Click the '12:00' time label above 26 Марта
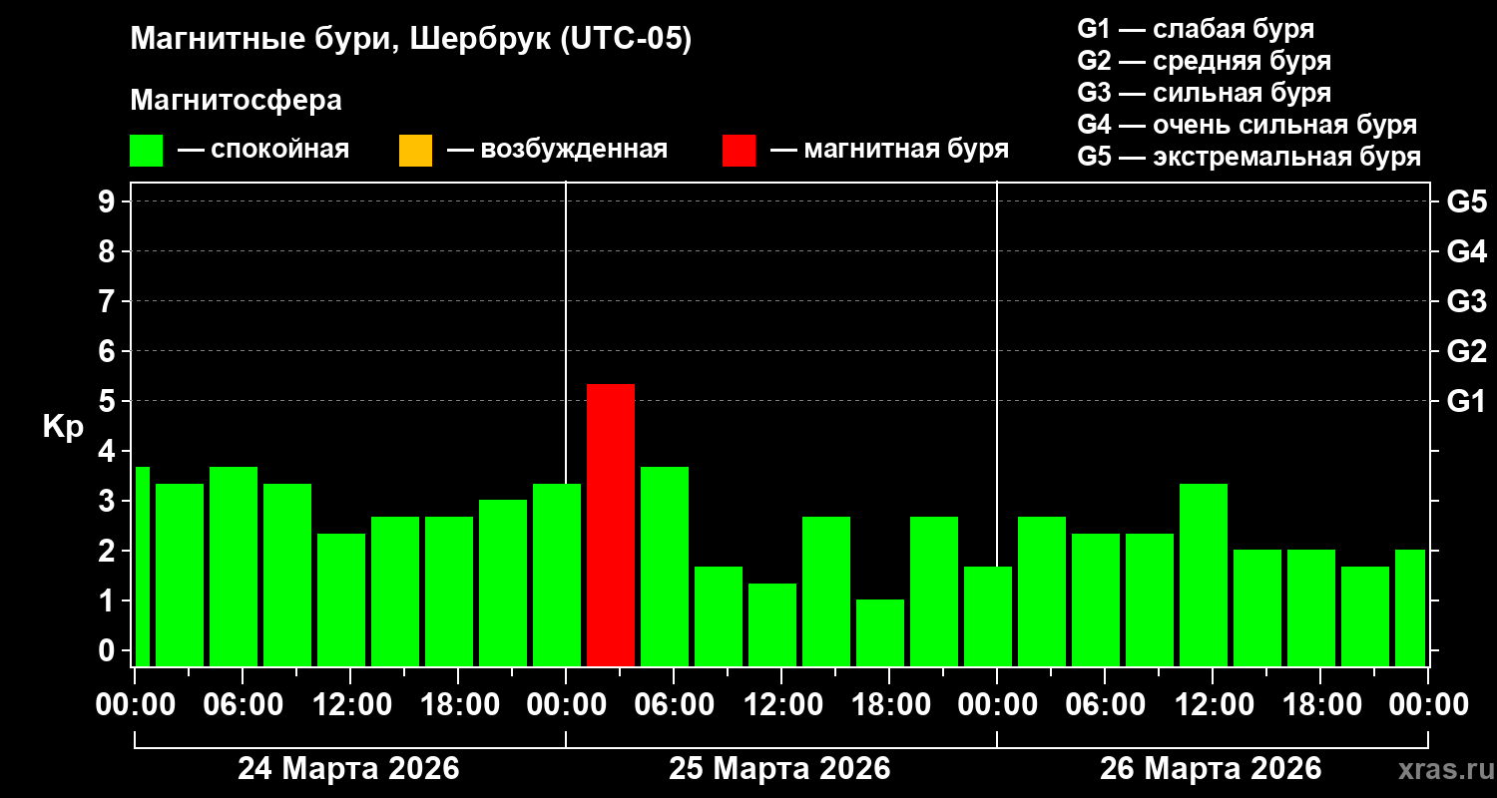 [x=1213, y=705]
